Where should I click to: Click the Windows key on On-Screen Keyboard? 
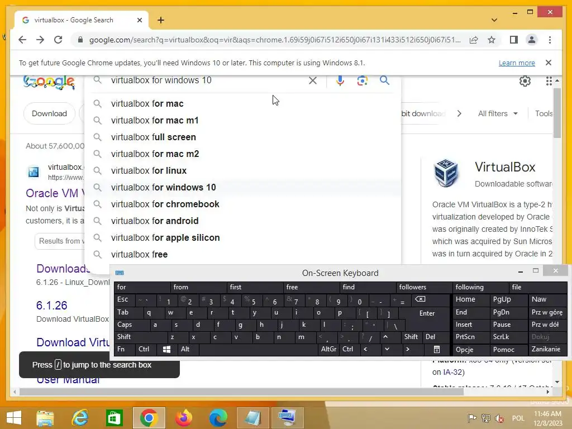[166, 350]
